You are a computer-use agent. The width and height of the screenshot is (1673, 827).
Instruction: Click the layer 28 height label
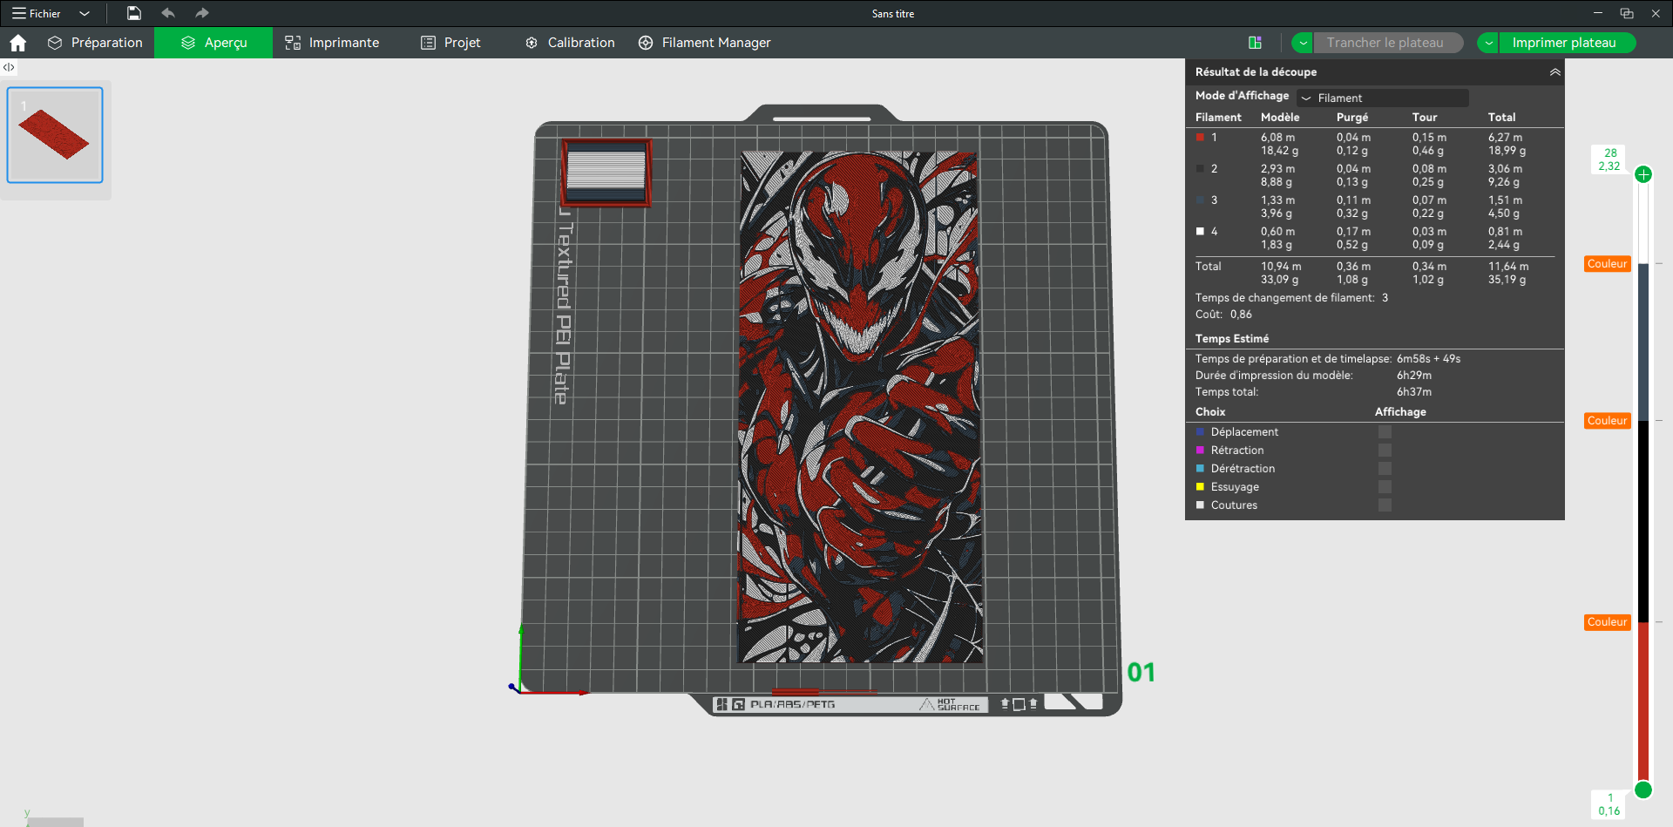tap(1609, 159)
